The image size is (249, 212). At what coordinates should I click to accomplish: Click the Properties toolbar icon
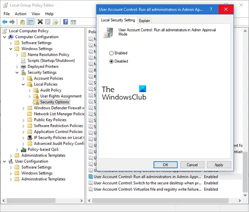[x=48, y=22]
